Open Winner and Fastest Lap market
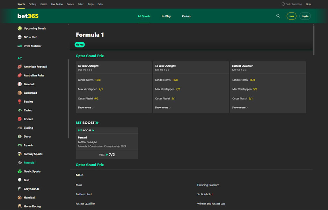 point(211,203)
